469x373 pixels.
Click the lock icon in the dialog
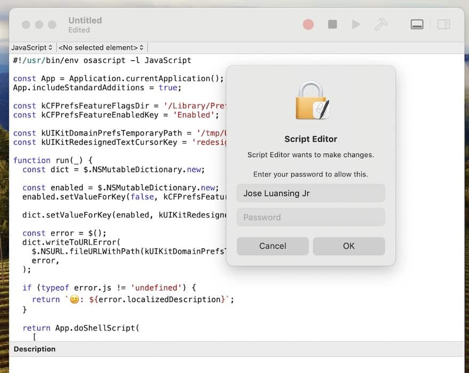tap(311, 101)
